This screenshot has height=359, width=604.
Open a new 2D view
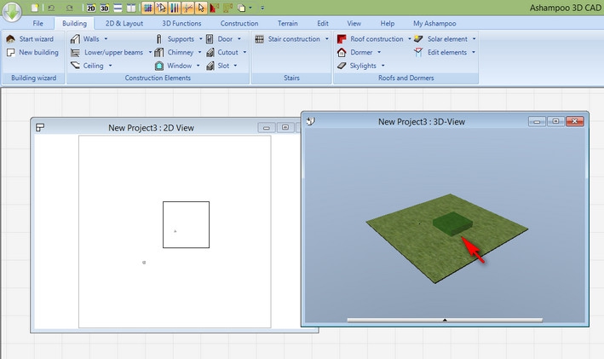click(x=91, y=8)
